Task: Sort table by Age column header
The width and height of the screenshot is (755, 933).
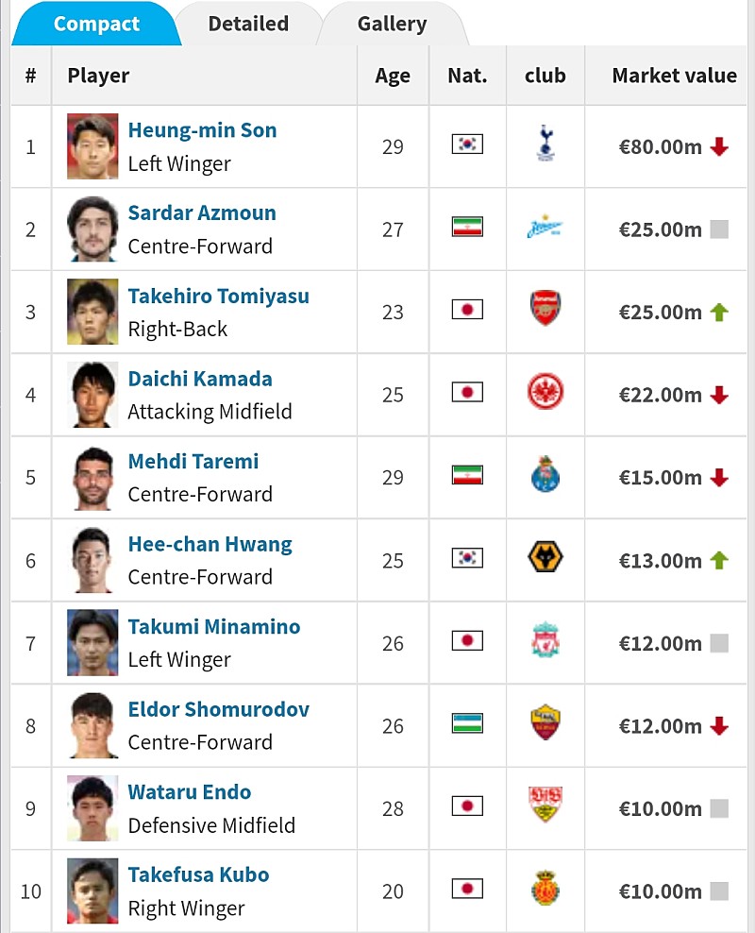Action: (x=393, y=76)
